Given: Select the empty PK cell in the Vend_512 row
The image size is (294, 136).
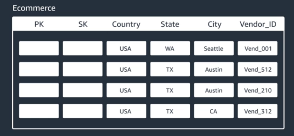Looking at the screenshot, I should click(39, 69).
